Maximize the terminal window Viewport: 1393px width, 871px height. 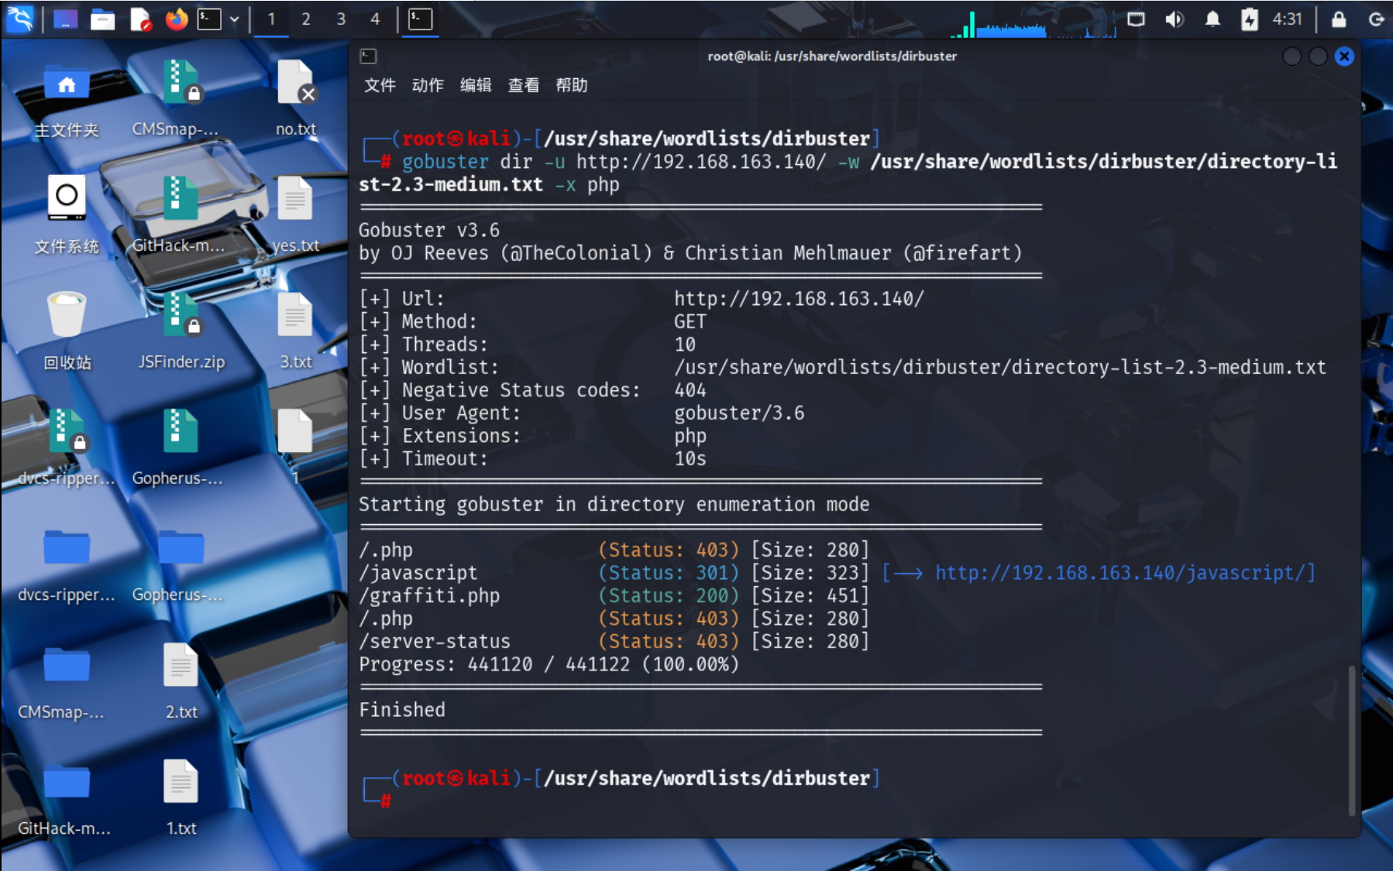tap(1318, 56)
